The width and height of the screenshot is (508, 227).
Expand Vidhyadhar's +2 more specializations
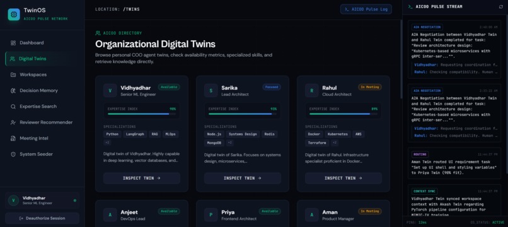tap(107, 143)
